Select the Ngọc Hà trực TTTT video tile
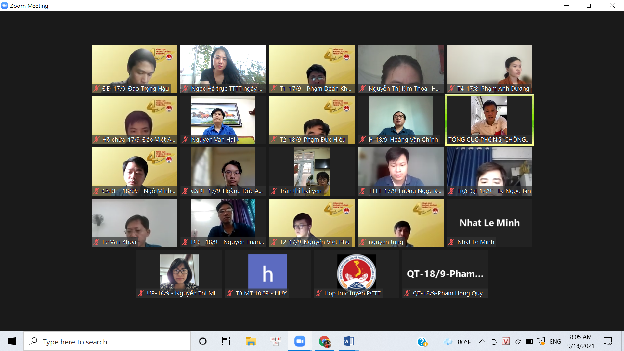This screenshot has height=351, width=624. tap(223, 69)
